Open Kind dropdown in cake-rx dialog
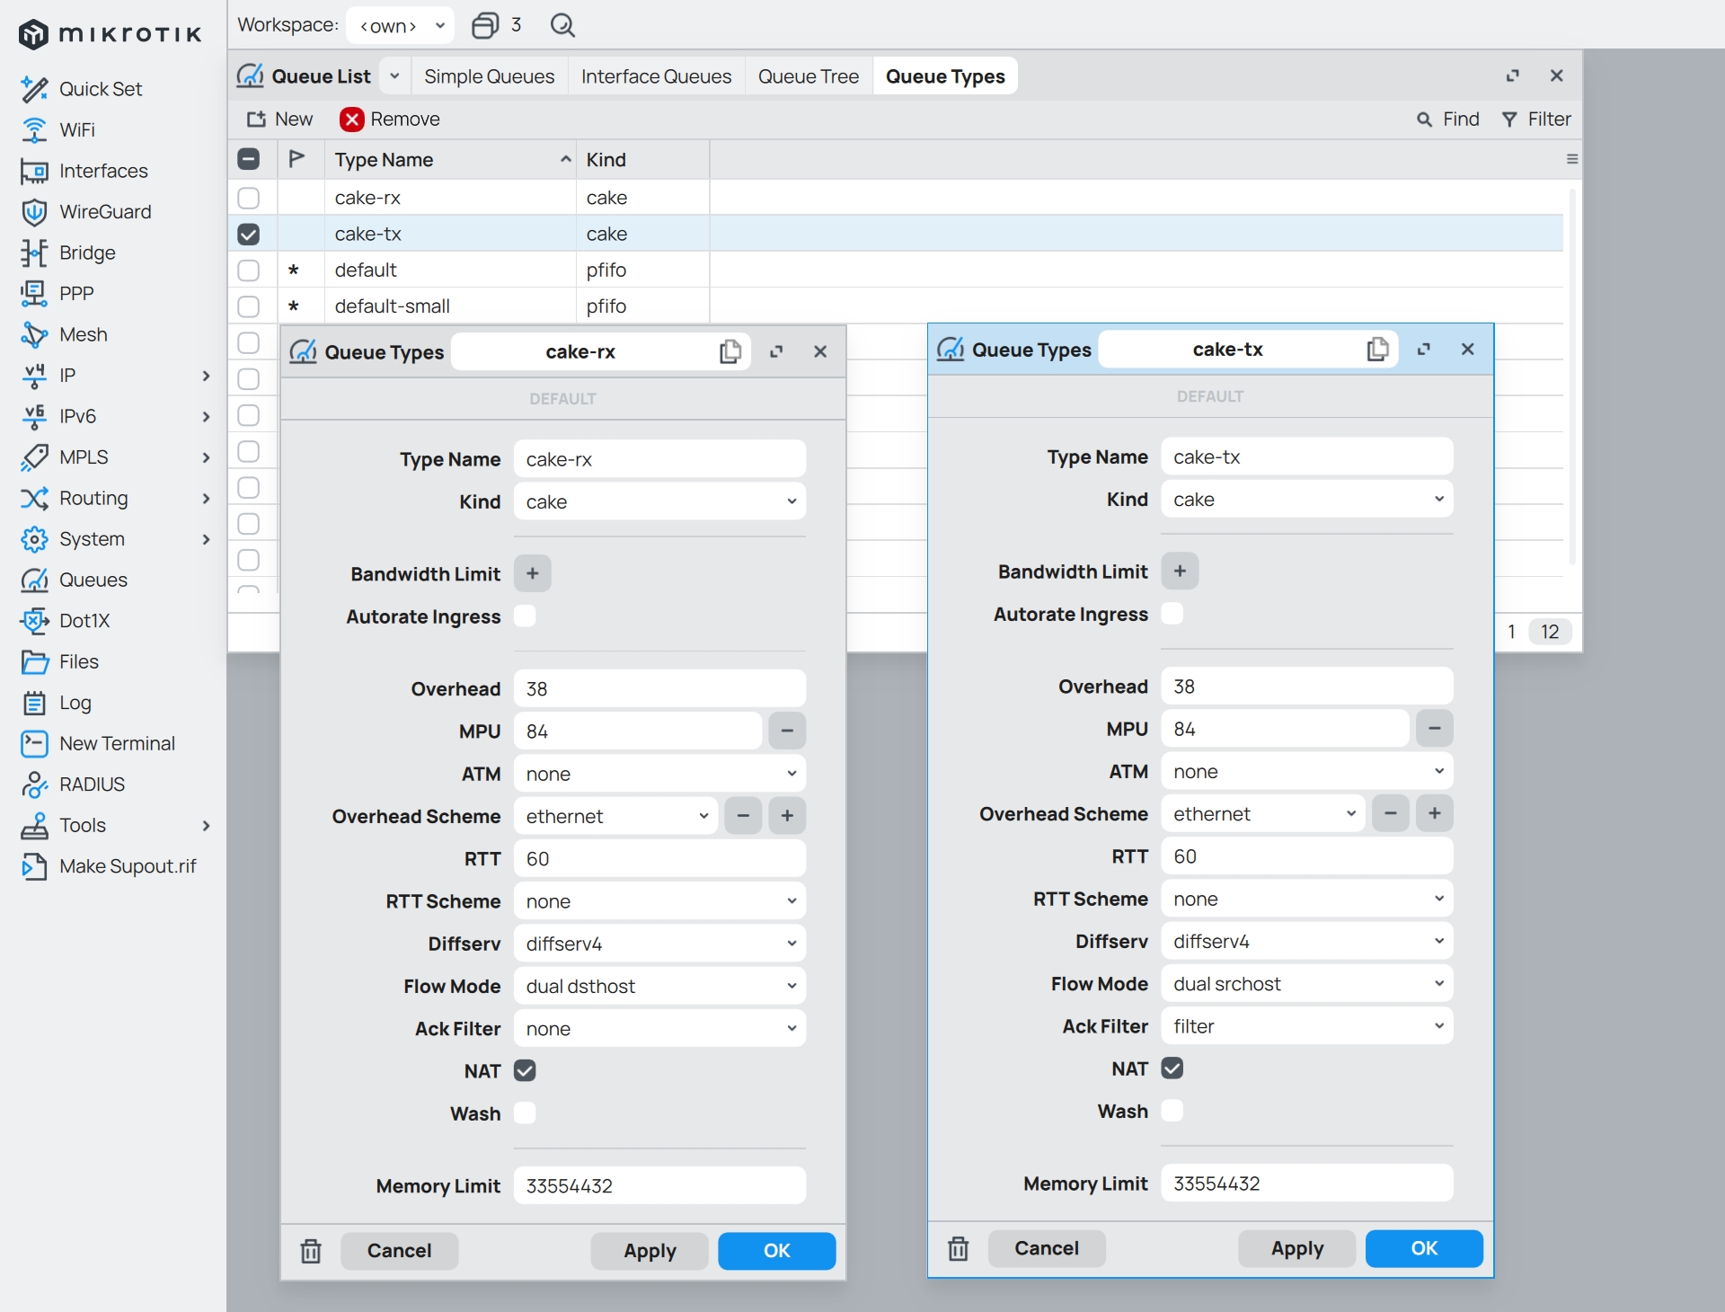 pyautogui.click(x=659, y=501)
